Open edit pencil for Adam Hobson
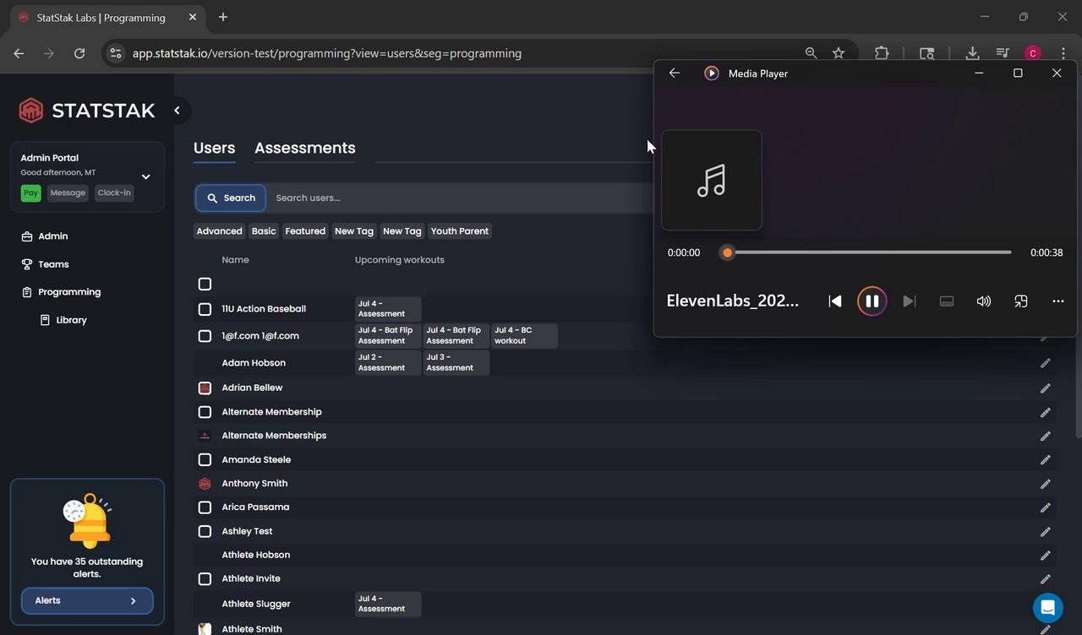This screenshot has height=635, width=1082. click(1046, 363)
